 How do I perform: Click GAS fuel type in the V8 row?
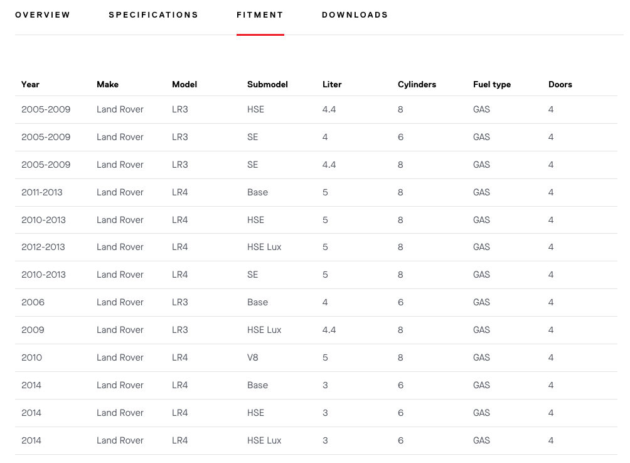point(481,357)
